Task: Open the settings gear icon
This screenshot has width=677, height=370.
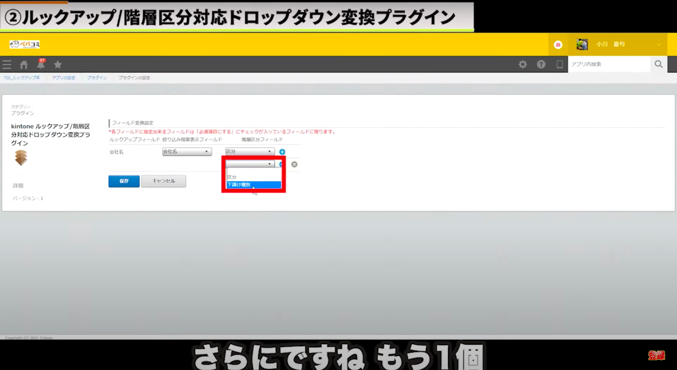Action: [523, 64]
